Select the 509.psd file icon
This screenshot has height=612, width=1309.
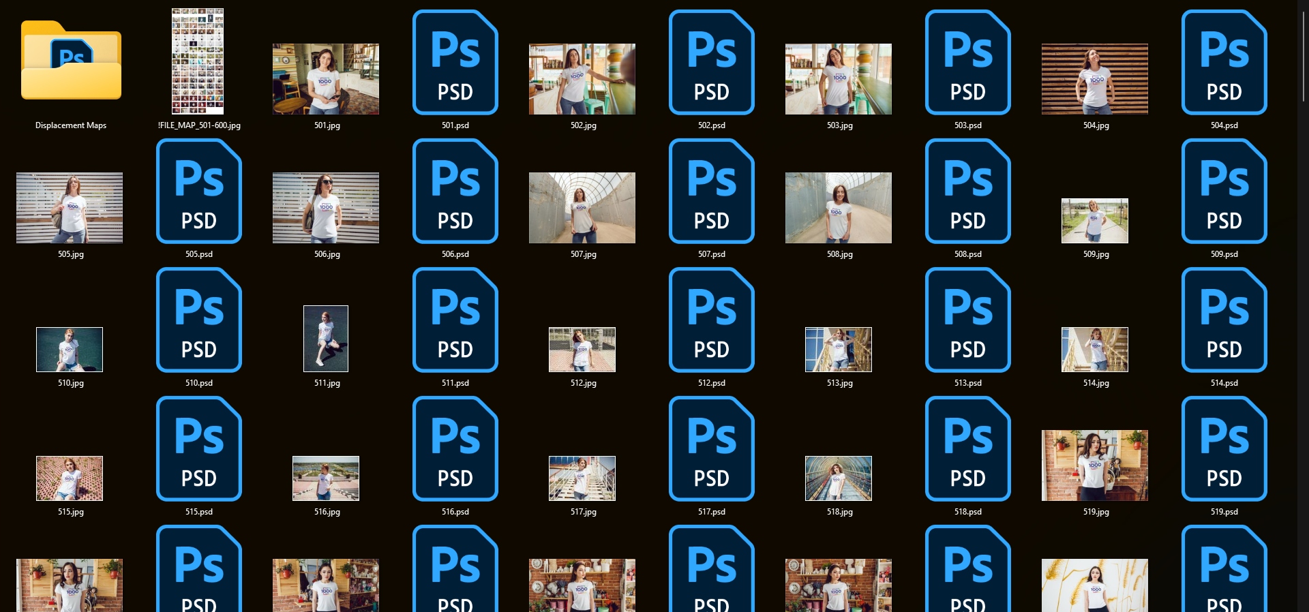(x=1224, y=192)
